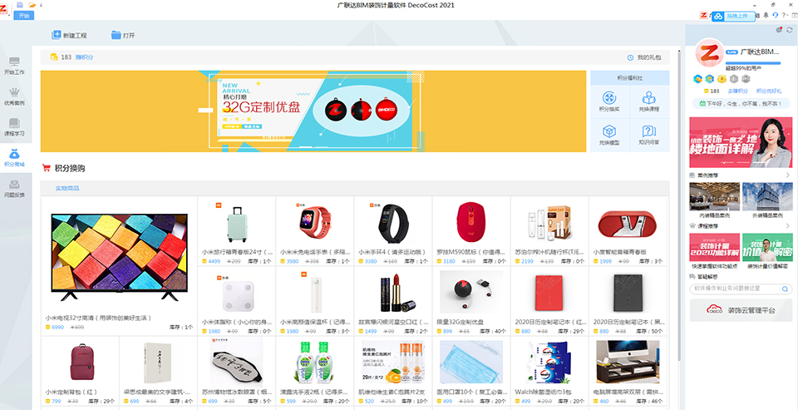Open the 苏州博物馆冰敷眼罩 product
The width and height of the screenshot is (798, 410).
(237, 371)
